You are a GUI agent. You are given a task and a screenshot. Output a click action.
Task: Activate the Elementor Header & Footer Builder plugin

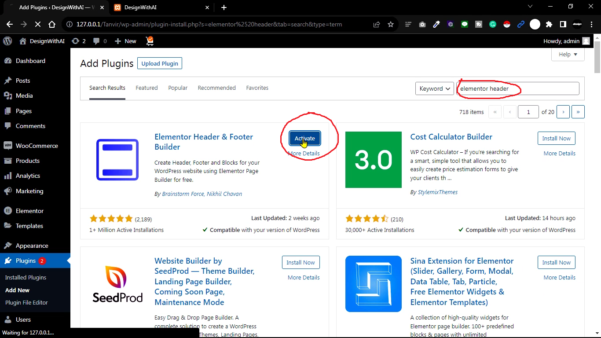coord(304,138)
